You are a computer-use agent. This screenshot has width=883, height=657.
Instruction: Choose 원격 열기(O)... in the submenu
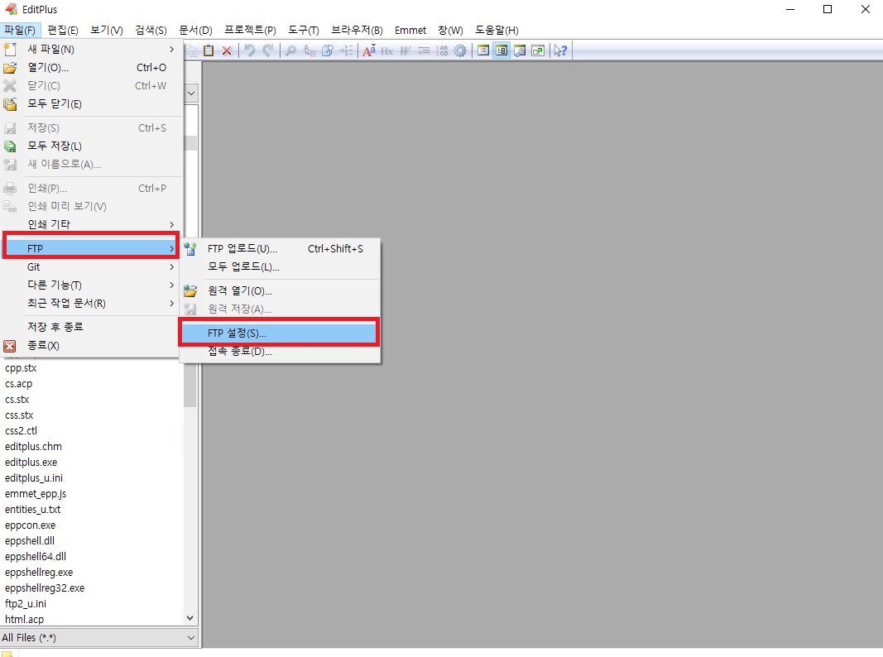click(x=280, y=290)
